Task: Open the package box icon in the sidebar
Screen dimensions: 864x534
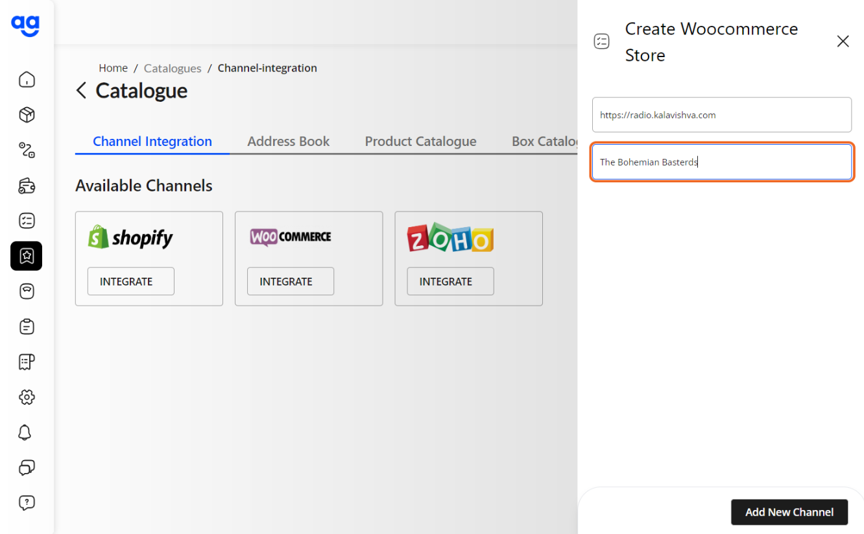Action: (x=27, y=115)
